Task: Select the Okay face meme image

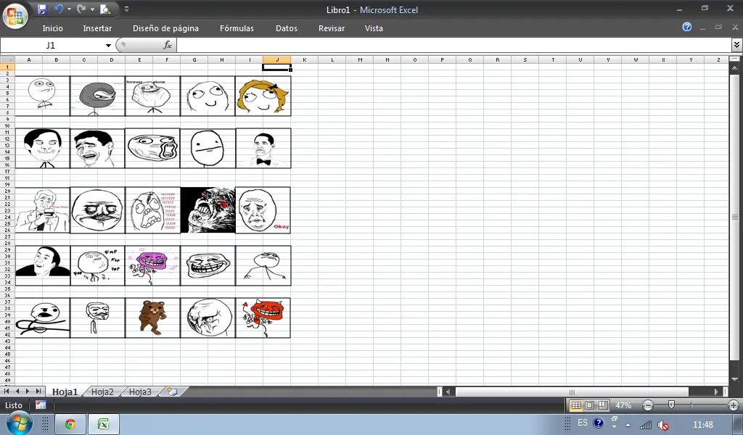Action: [x=263, y=210]
